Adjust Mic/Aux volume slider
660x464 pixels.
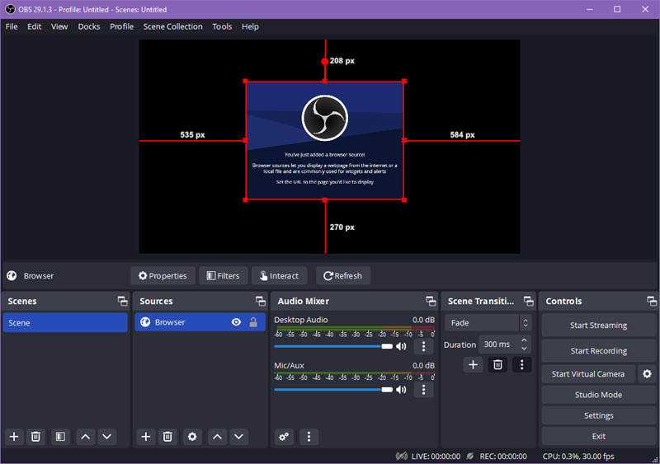click(x=333, y=390)
